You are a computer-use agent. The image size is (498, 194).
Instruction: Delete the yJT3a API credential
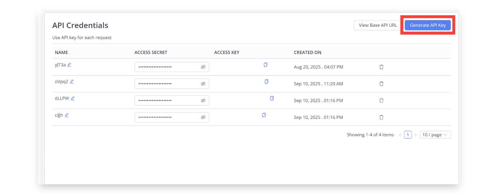click(381, 67)
